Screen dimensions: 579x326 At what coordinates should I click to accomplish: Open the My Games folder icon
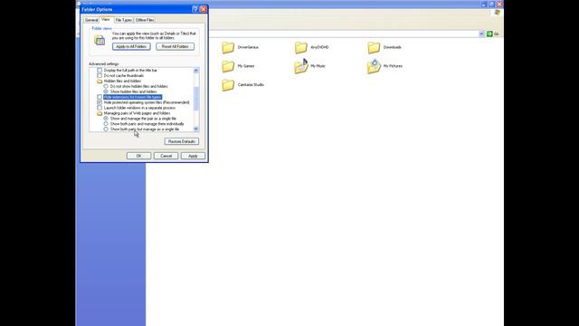228,66
